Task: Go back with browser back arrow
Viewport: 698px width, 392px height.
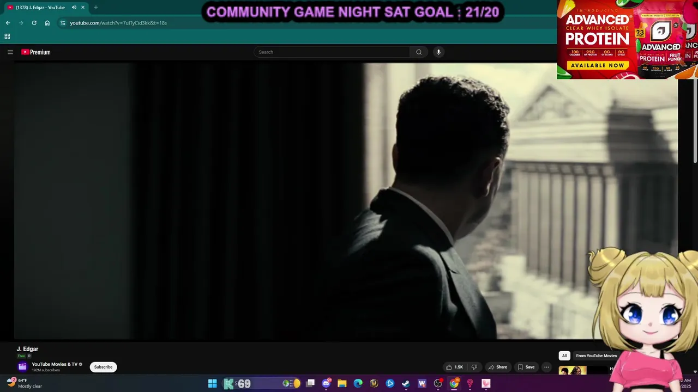Action: (8, 23)
